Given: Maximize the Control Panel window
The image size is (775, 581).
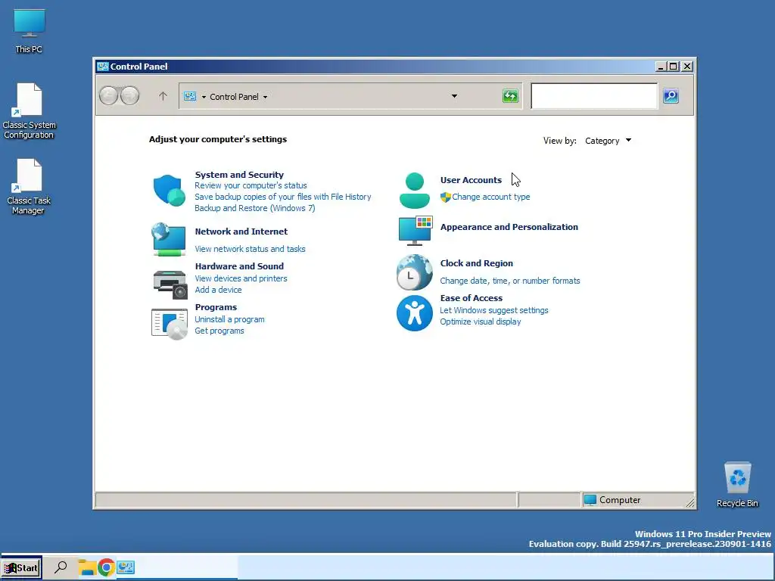Looking at the screenshot, I should (x=673, y=67).
